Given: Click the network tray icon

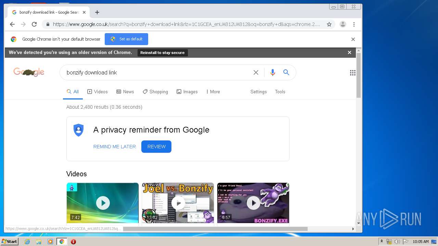Looking at the screenshot, I should [x=389, y=242].
